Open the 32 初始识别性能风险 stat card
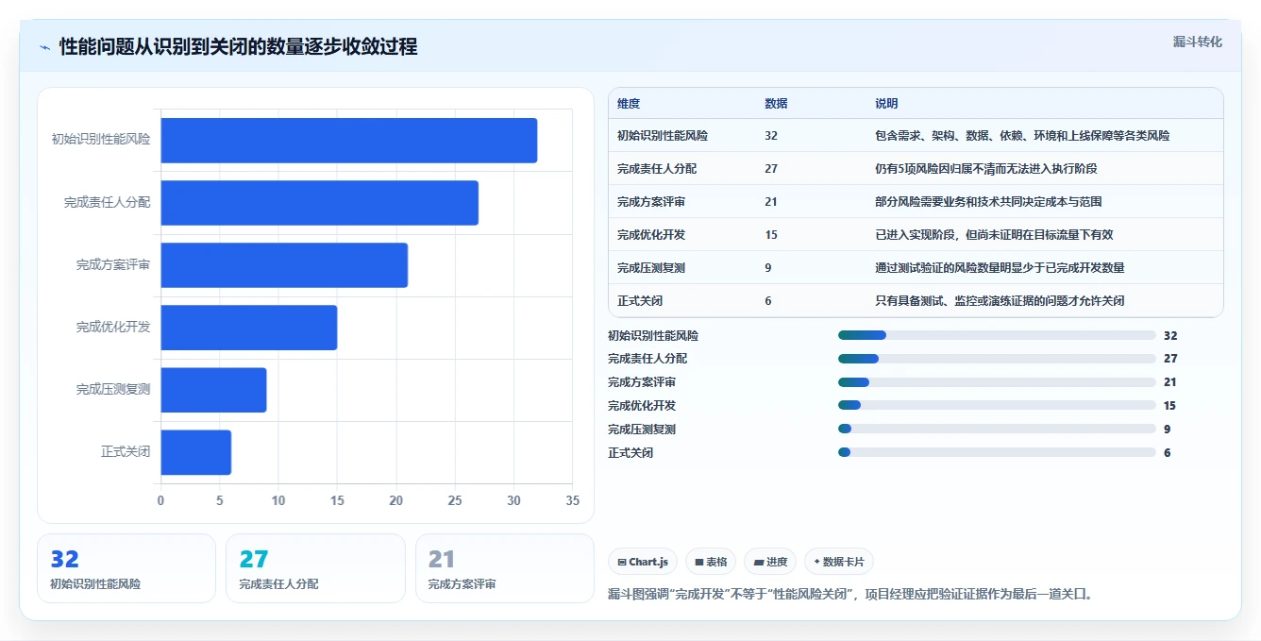 [x=126, y=568]
